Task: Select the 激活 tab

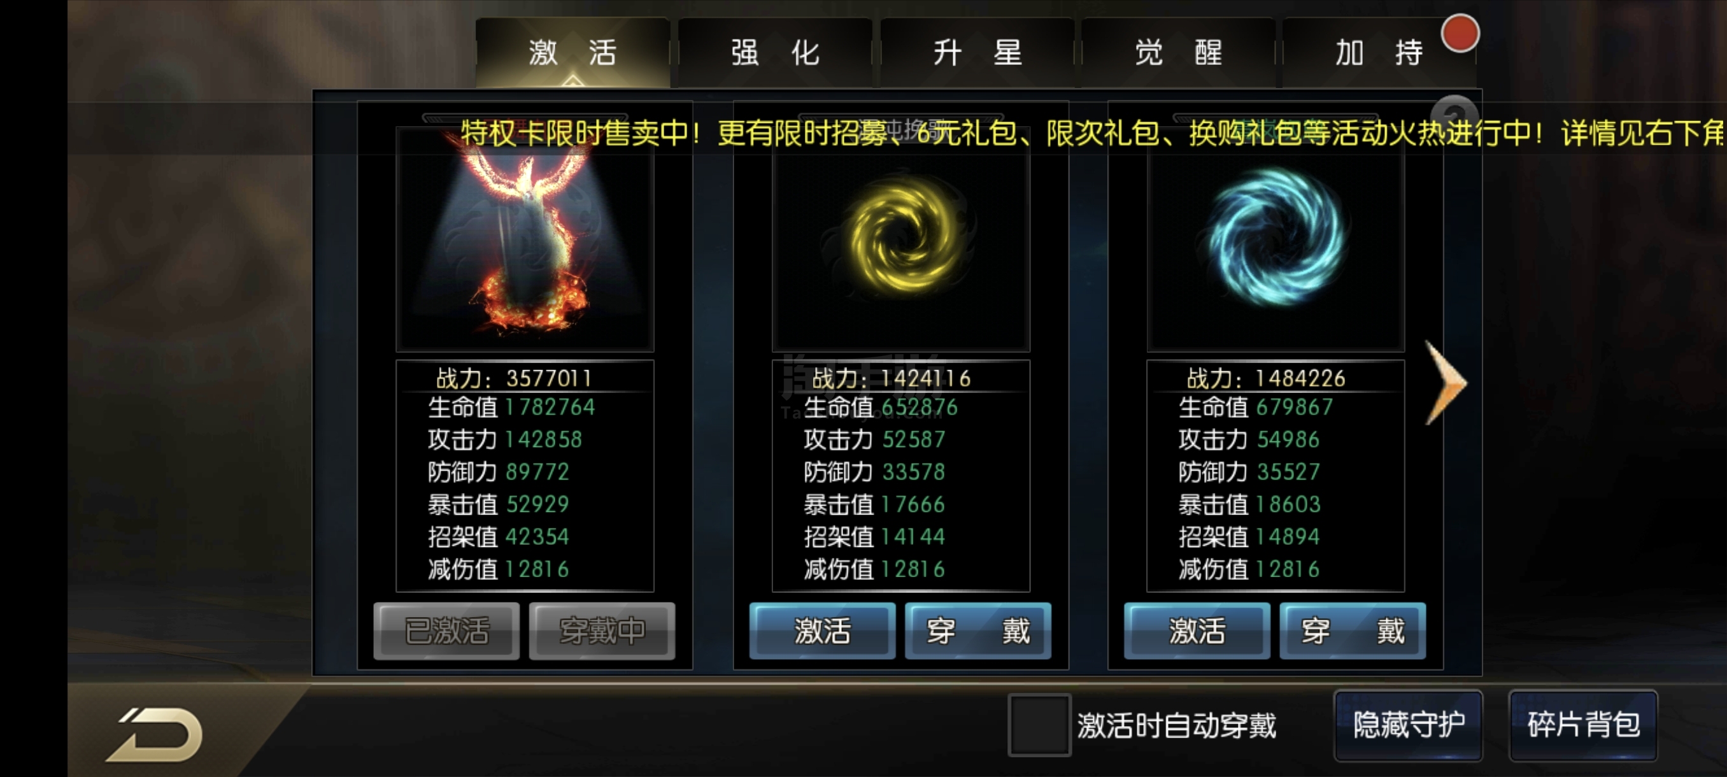Action: (572, 52)
